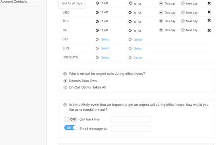
Task: Click the clock icon for FRI end time
Action: [x=130, y=30]
